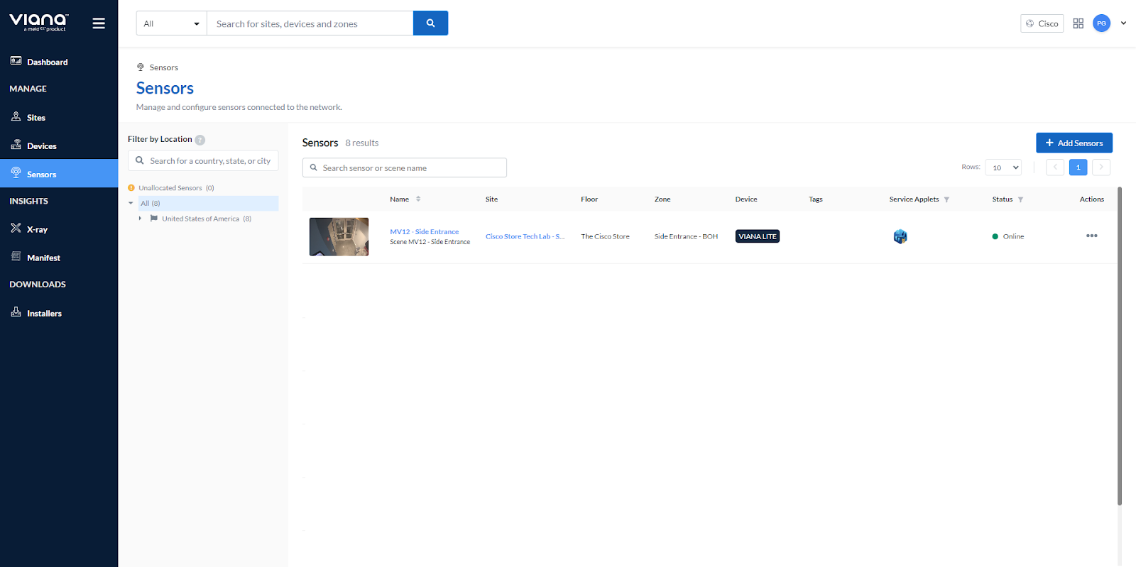Open the Status column filter
This screenshot has width=1136, height=567.
pos(1020,200)
